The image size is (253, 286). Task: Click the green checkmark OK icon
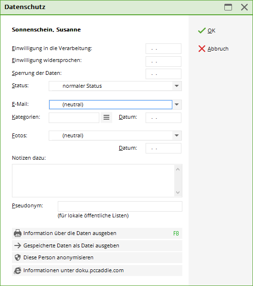[202, 31]
